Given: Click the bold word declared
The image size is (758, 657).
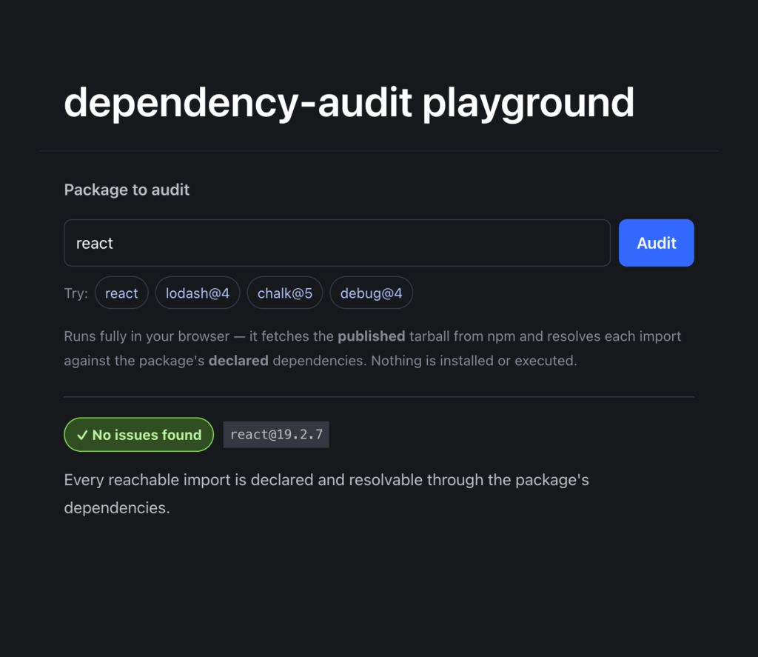Looking at the screenshot, I should tap(238, 361).
